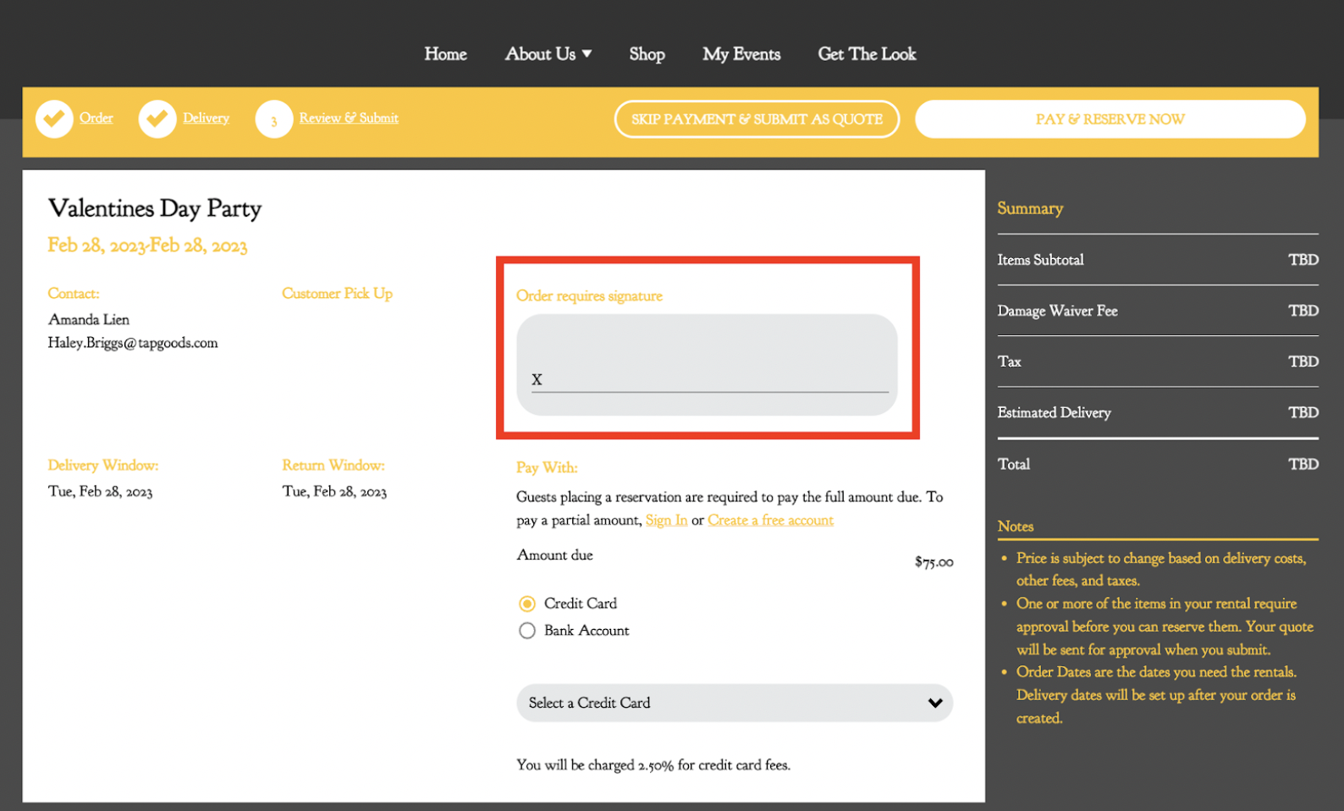Screen dimensions: 1344x811
Task: Click the Summary heading in the sidebar
Action: click(1030, 208)
